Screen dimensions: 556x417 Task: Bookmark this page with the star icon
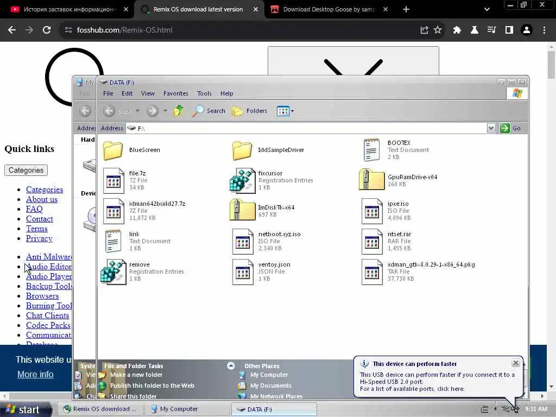coord(438,30)
